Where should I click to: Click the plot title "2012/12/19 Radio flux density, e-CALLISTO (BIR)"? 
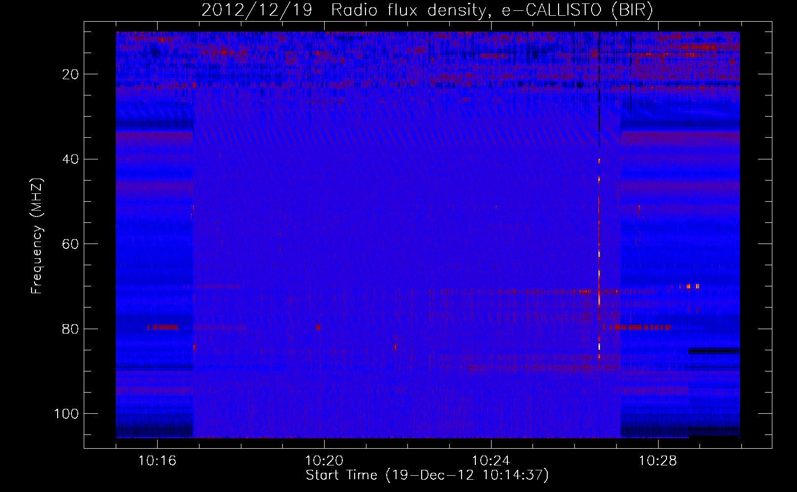pyautogui.click(x=427, y=10)
